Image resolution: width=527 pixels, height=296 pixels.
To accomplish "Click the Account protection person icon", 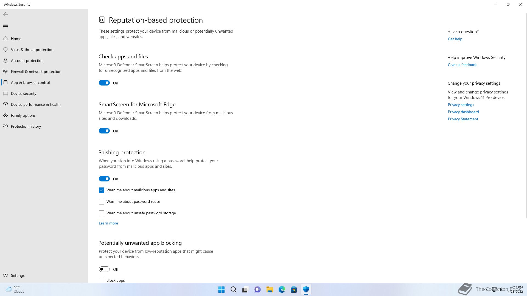I will pos(5,61).
